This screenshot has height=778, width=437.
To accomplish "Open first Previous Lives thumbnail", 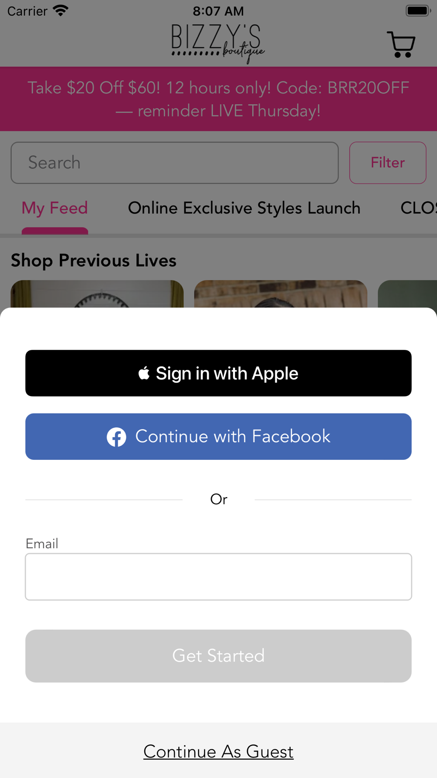I will 97,294.
